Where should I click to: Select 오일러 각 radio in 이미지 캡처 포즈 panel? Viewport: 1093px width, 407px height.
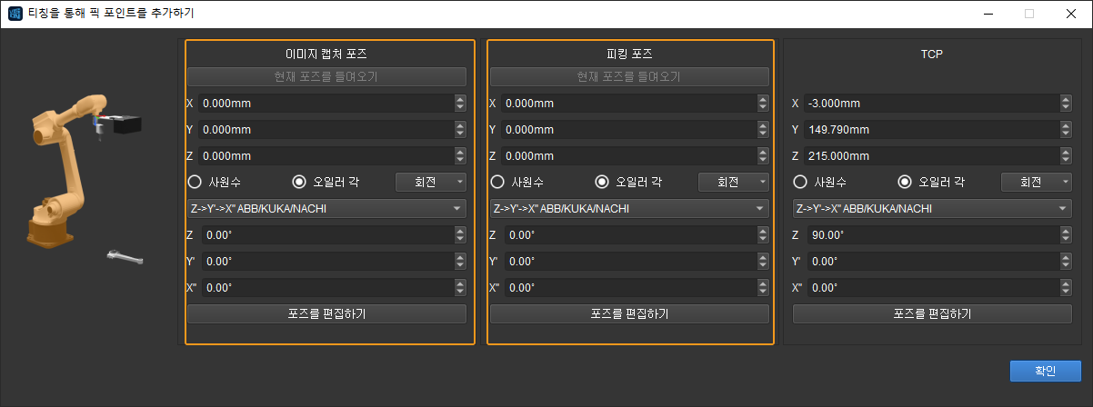pyautogui.click(x=327, y=181)
